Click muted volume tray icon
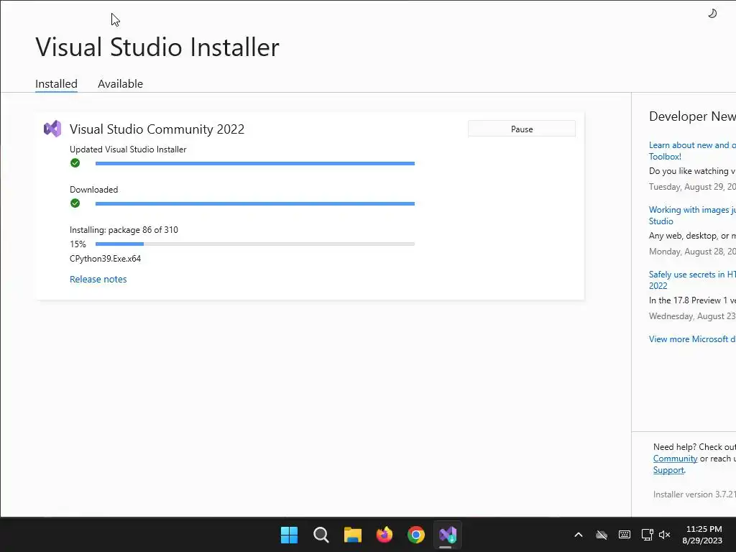 665,535
